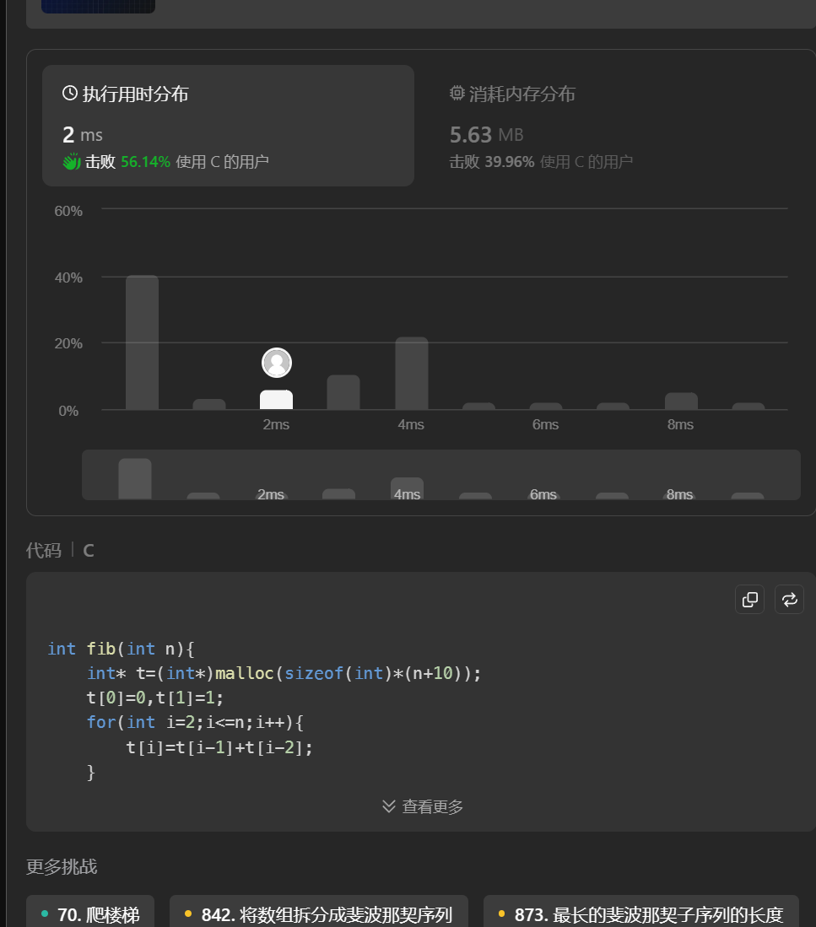Click the clock icon beside 执行用时分布
Image resolution: width=816 pixels, height=927 pixels.
coord(70,94)
